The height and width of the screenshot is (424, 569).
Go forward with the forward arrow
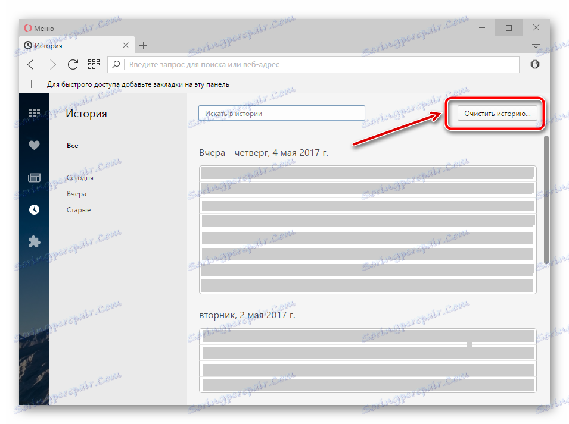tap(52, 64)
